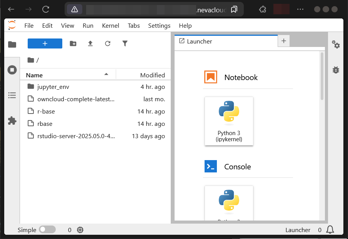This screenshot has height=239, width=348.
Task: Show the Table of Contents panel
Action: tap(12, 95)
